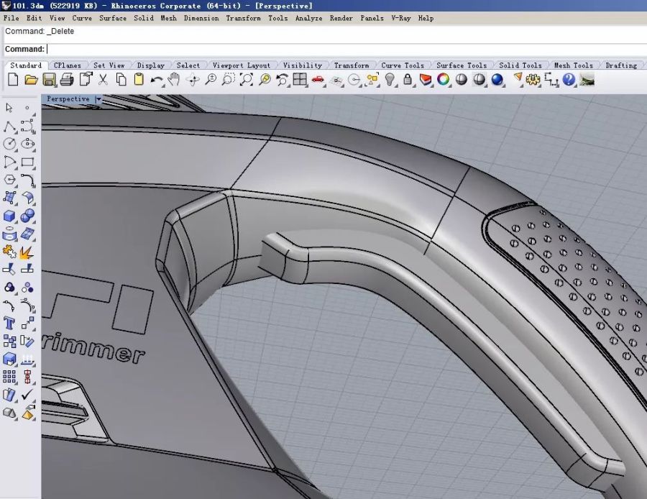647x499 pixels.
Task: Select the Pan view hand tool
Action: point(173,80)
